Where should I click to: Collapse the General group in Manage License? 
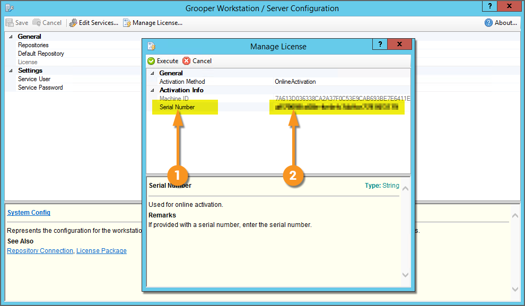point(152,73)
